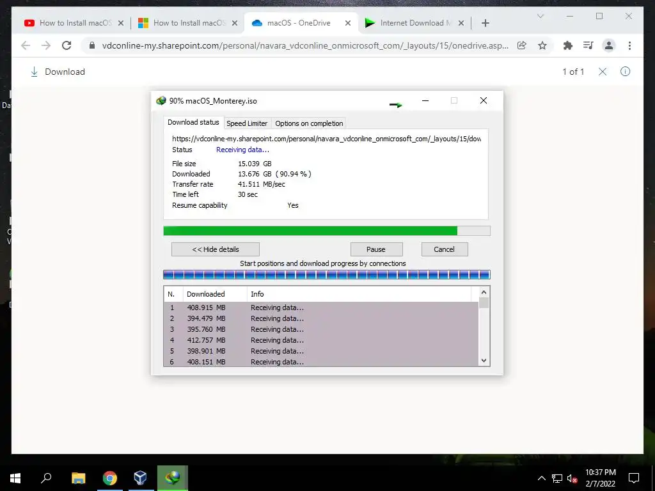Click the connections list scroll up arrow
Viewport: 655px width, 491px height.
click(484, 292)
